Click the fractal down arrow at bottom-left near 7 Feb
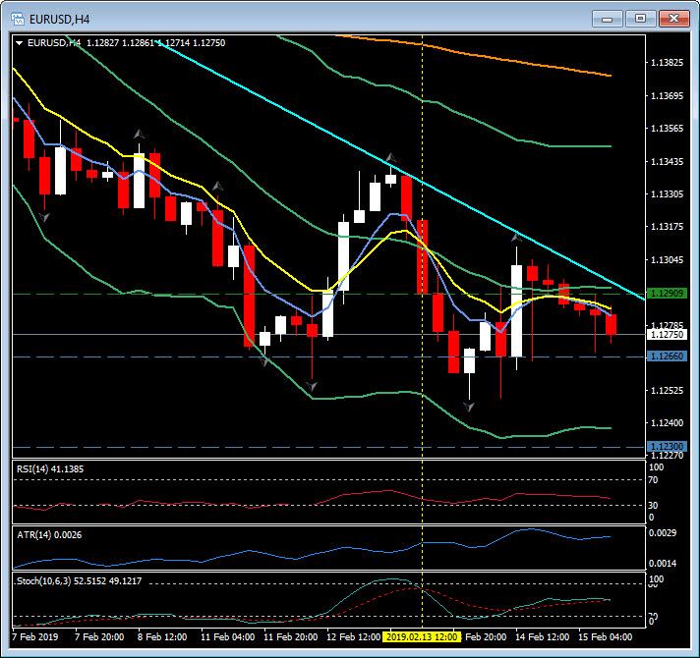The height and width of the screenshot is (658, 700). click(44, 216)
